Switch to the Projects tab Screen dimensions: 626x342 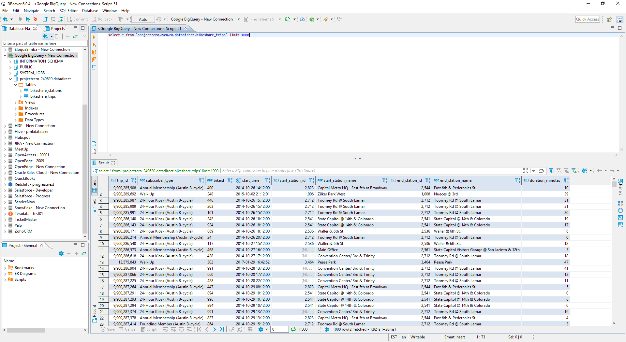pos(55,29)
